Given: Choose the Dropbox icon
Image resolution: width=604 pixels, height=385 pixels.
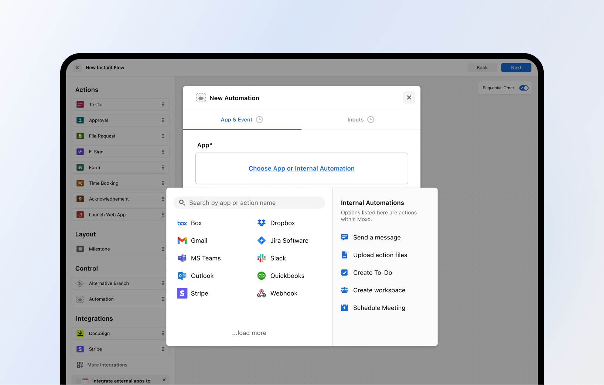Looking at the screenshot, I should 262,223.
